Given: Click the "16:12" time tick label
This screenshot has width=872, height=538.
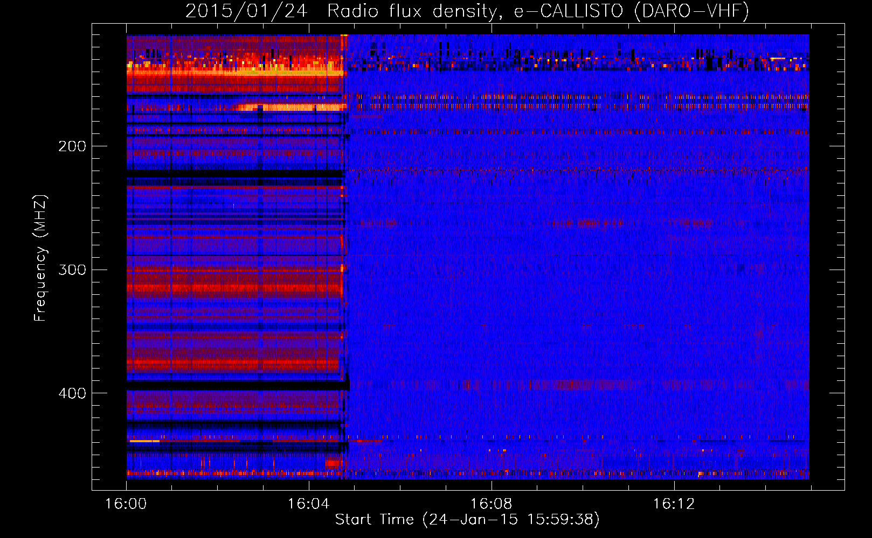Looking at the screenshot, I should pyautogui.click(x=674, y=504).
